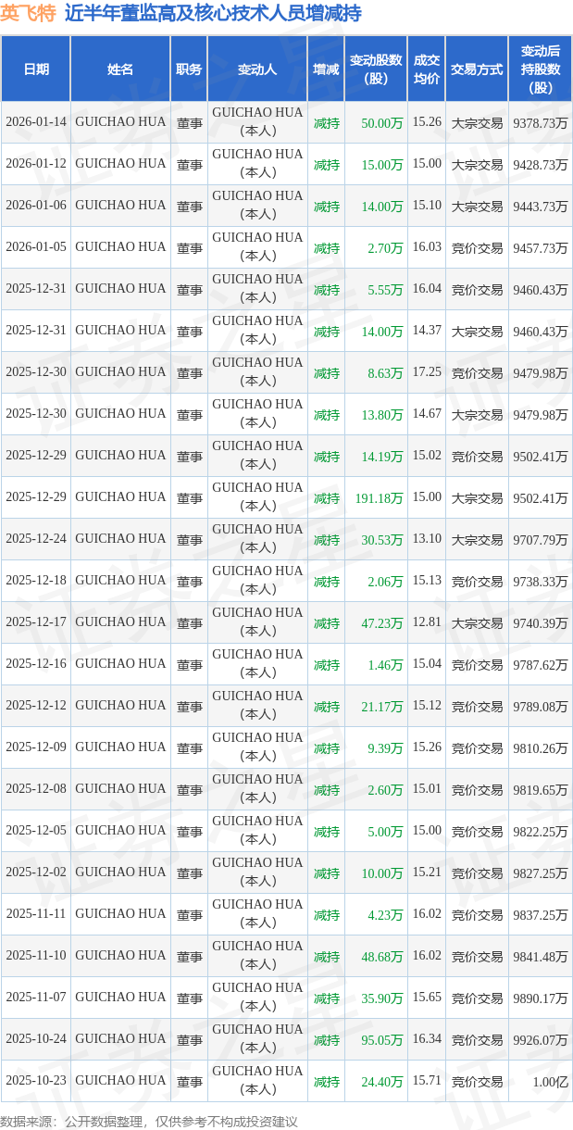
Task: Click the 成交均价 column header
Action: 427,69
